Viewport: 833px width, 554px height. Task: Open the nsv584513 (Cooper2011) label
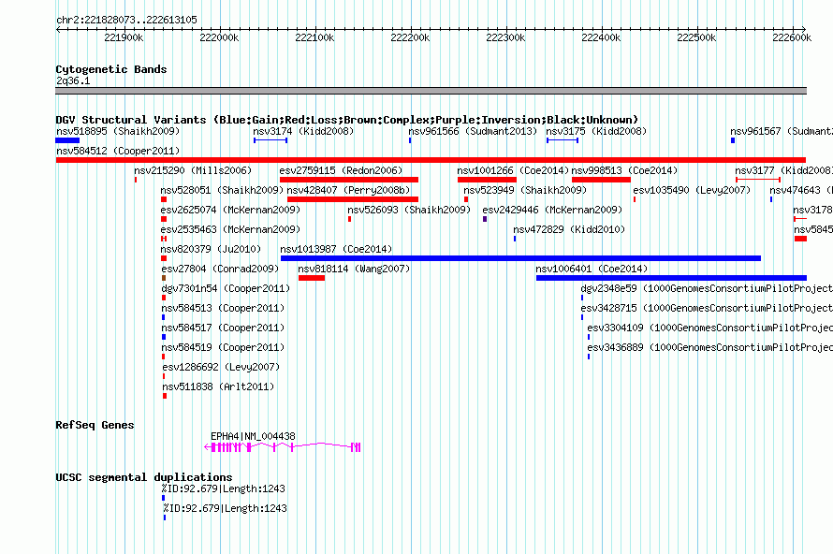[223, 308]
